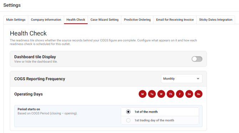Switch to Company information tab
Image resolution: width=239 pixels, height=133 pixels.
coord(46,20)
